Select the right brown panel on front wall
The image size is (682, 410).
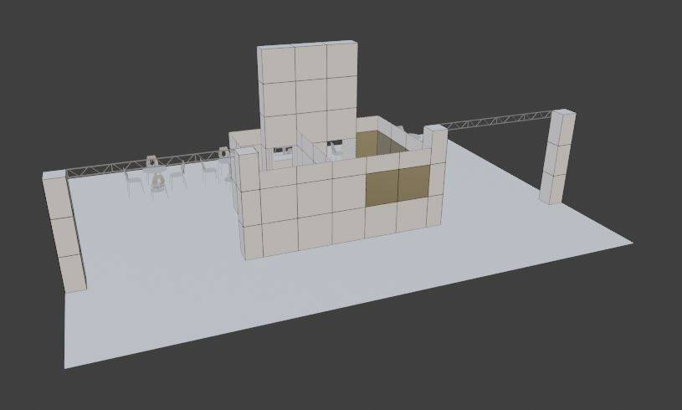(x=413, y=183)
